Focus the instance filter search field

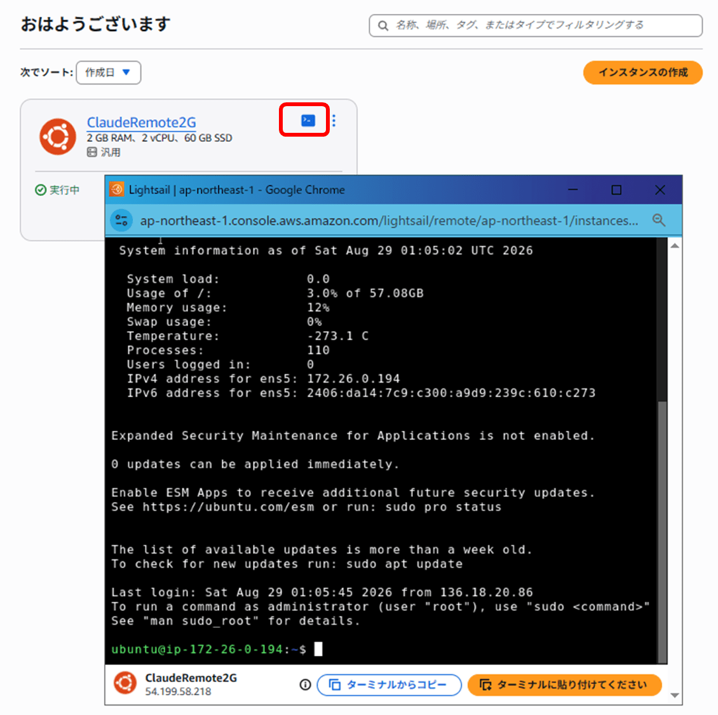(535, 25)
